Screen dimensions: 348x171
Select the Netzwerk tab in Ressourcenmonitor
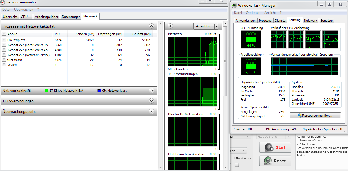tap(90, 17)
